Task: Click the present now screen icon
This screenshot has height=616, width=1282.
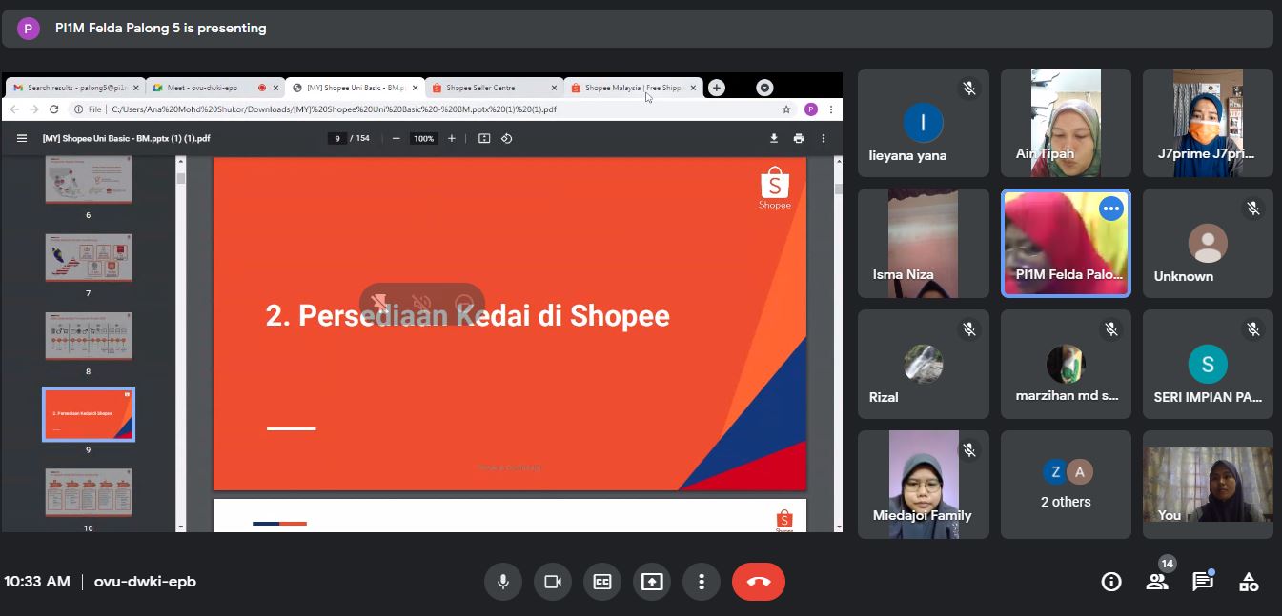Action: 652,582
